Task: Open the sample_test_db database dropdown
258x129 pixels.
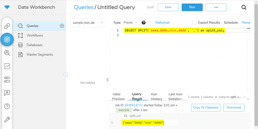Action: coord(88,23)
